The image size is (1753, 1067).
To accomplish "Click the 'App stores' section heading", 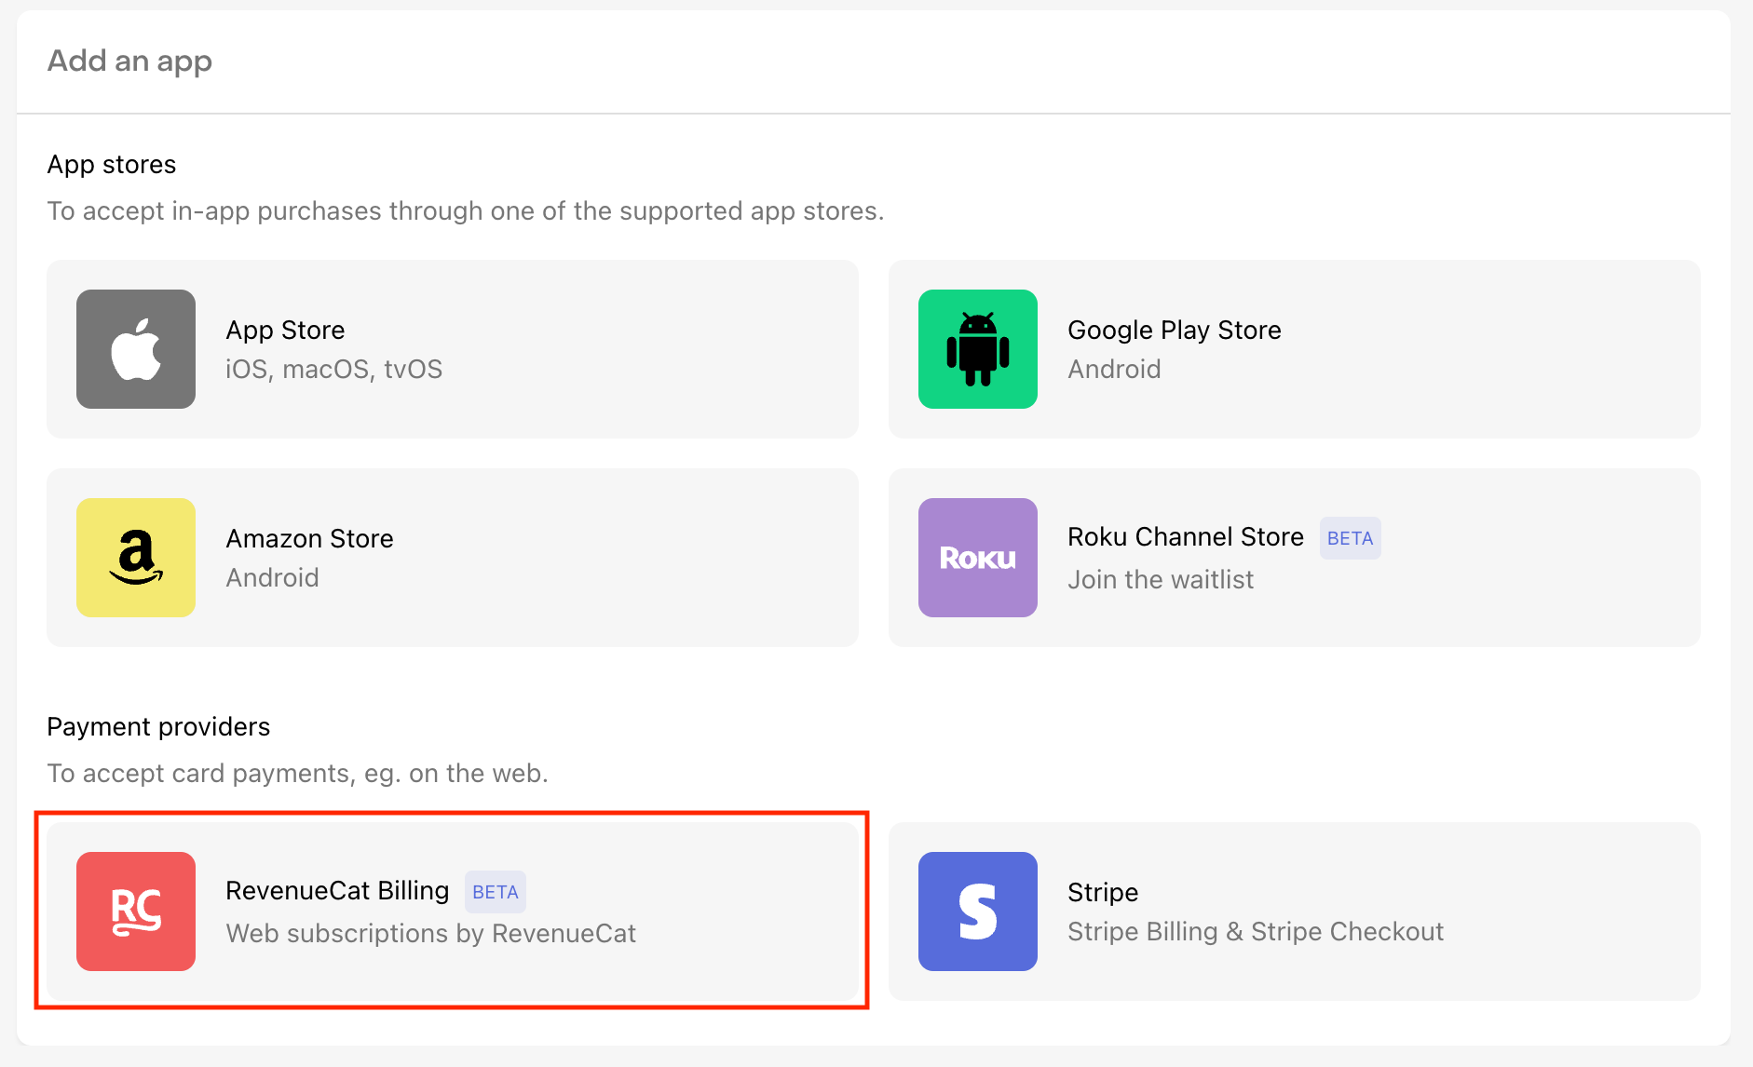I will pyautogui.click(x=112, y=165).
